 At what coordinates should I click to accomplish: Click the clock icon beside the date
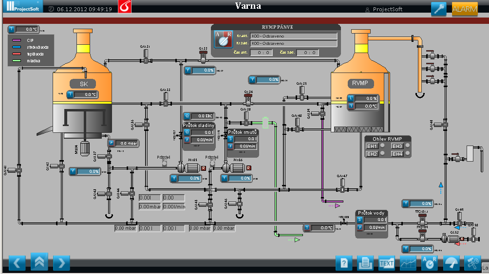tap(52, 9)
